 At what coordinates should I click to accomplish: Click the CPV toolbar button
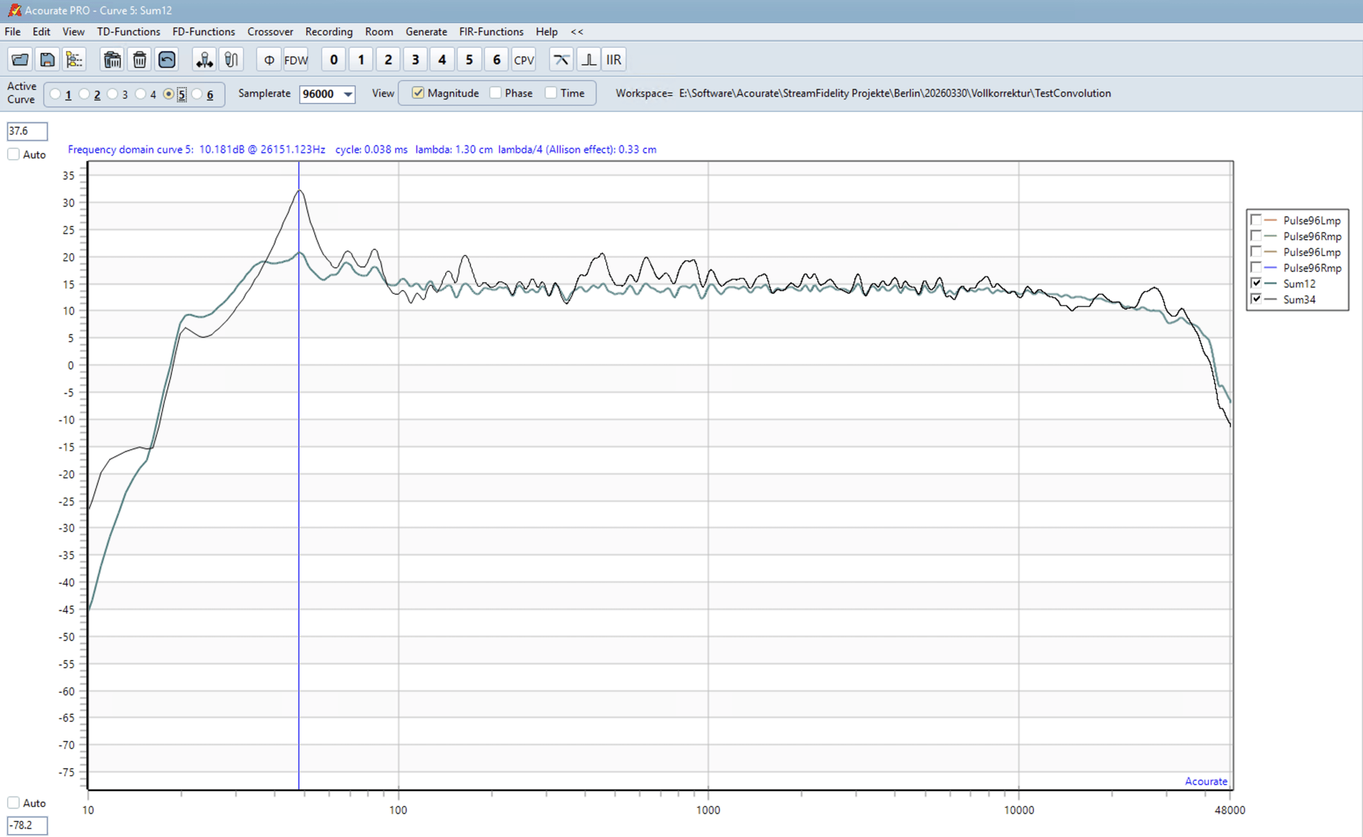pyautogui.click(x=523, y=60)
